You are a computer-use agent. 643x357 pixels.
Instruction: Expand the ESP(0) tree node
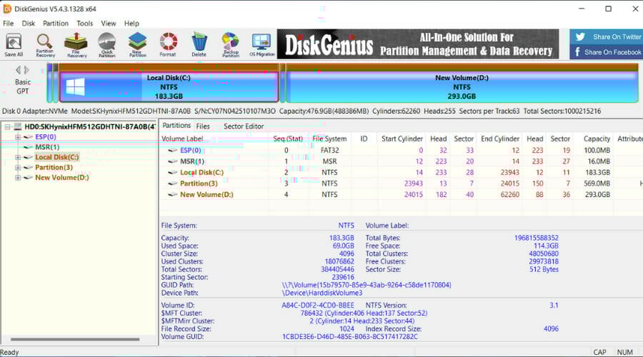click(x=18, y=137)
